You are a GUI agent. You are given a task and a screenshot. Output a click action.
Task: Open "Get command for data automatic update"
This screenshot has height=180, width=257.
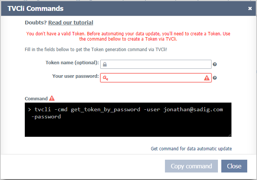(191, 148)
